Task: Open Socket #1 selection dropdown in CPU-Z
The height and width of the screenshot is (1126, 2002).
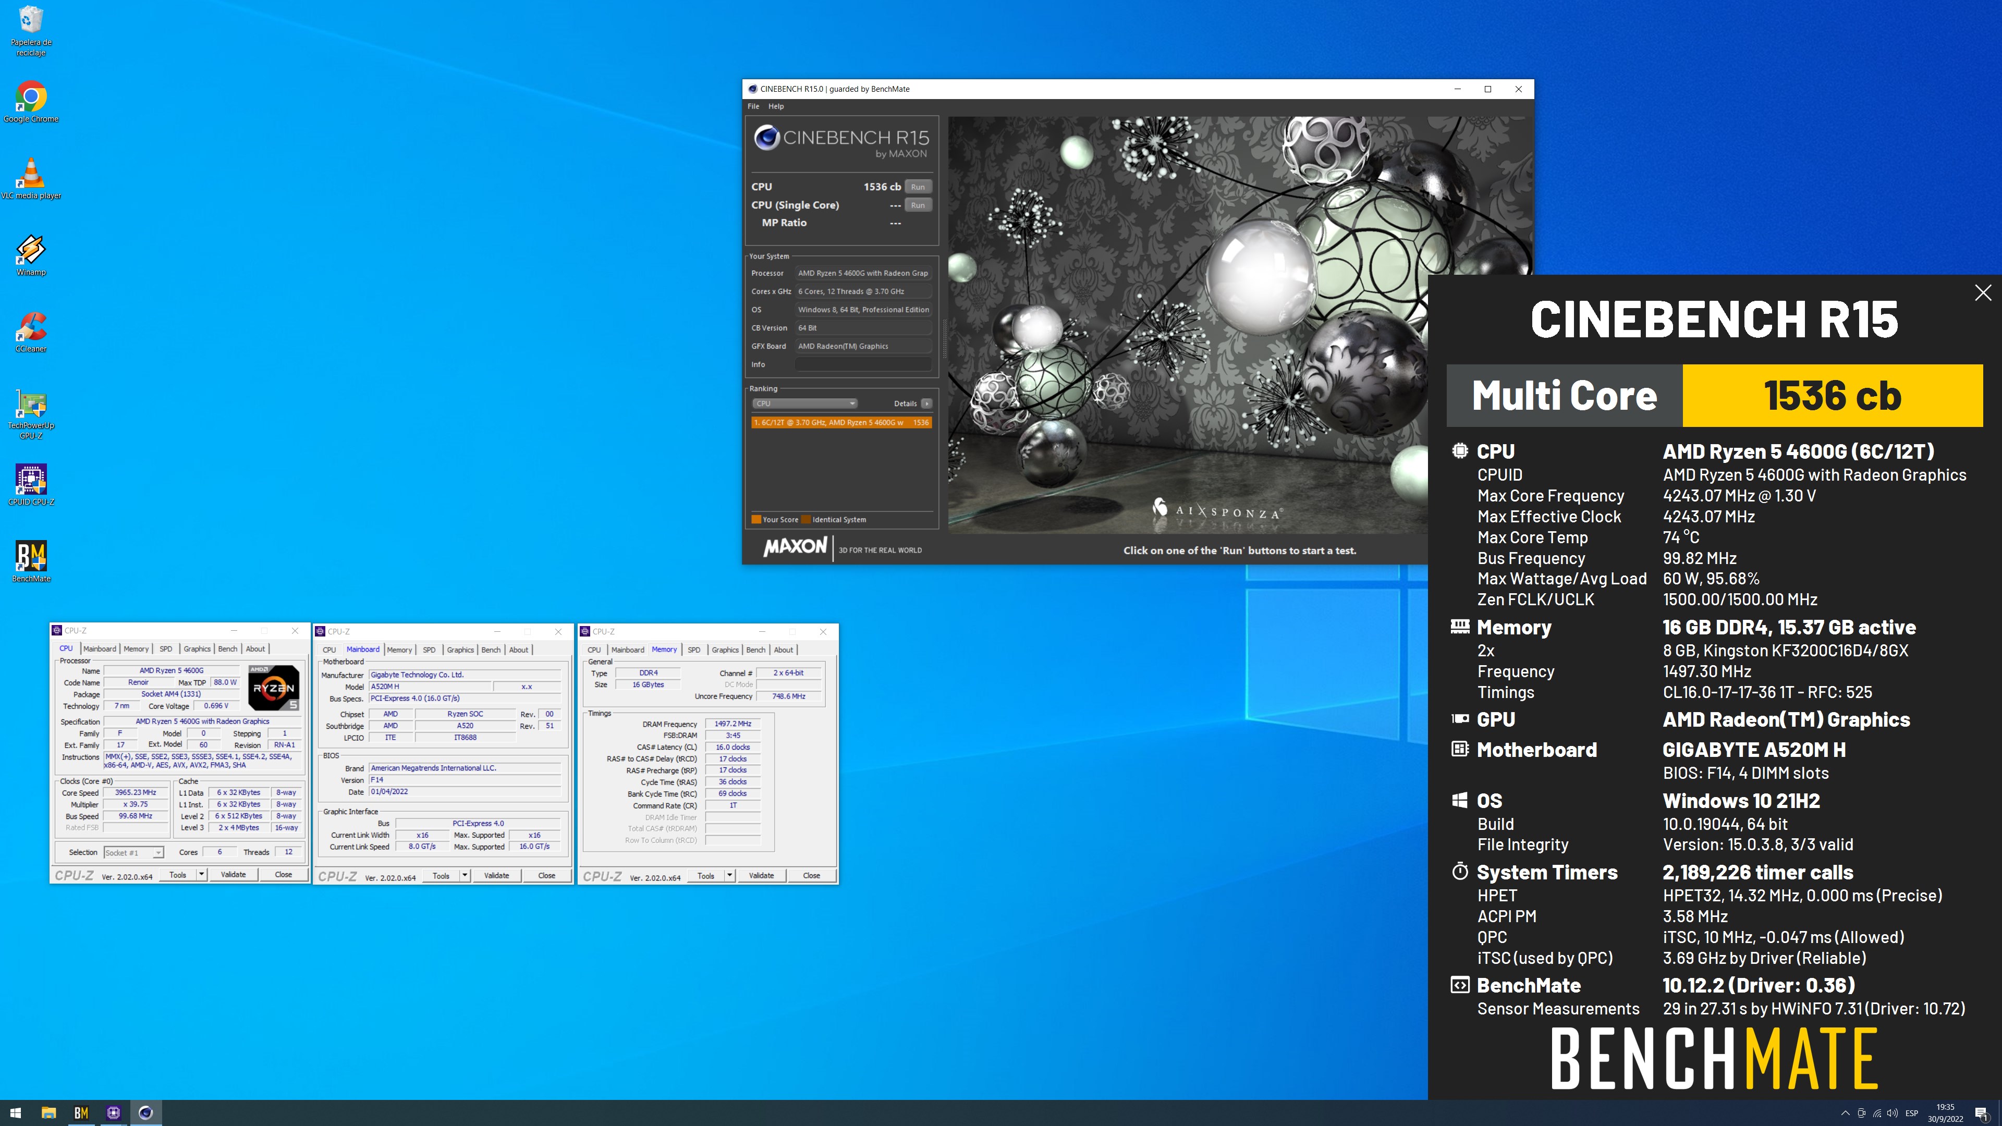Action: (x=133, y=852)
